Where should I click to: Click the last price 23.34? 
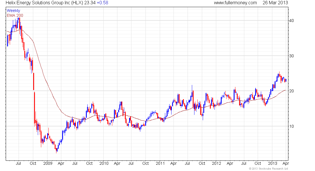click(90, 3)
